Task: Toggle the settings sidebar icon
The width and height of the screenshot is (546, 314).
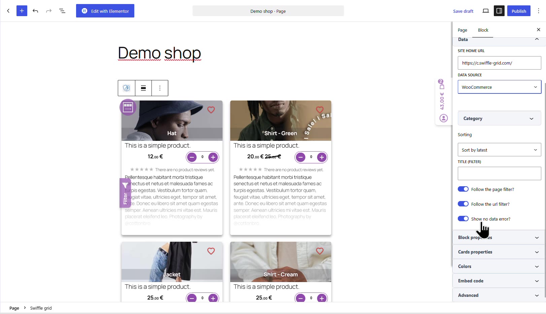Action: [x=499, y=11]
